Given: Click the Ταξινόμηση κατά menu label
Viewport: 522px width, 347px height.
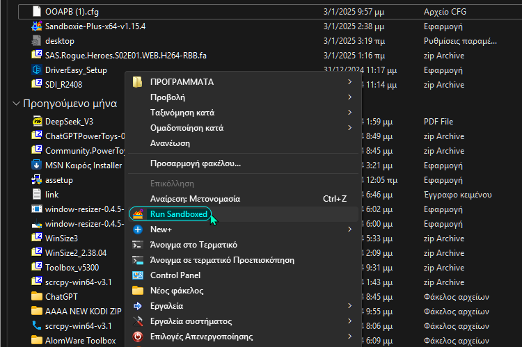Looking at the screenshot, I should (182, 113).
